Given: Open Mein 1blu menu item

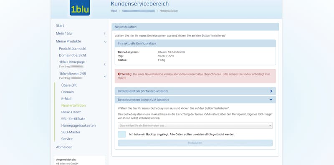Looking at the screenshot, I should point(64,33).
